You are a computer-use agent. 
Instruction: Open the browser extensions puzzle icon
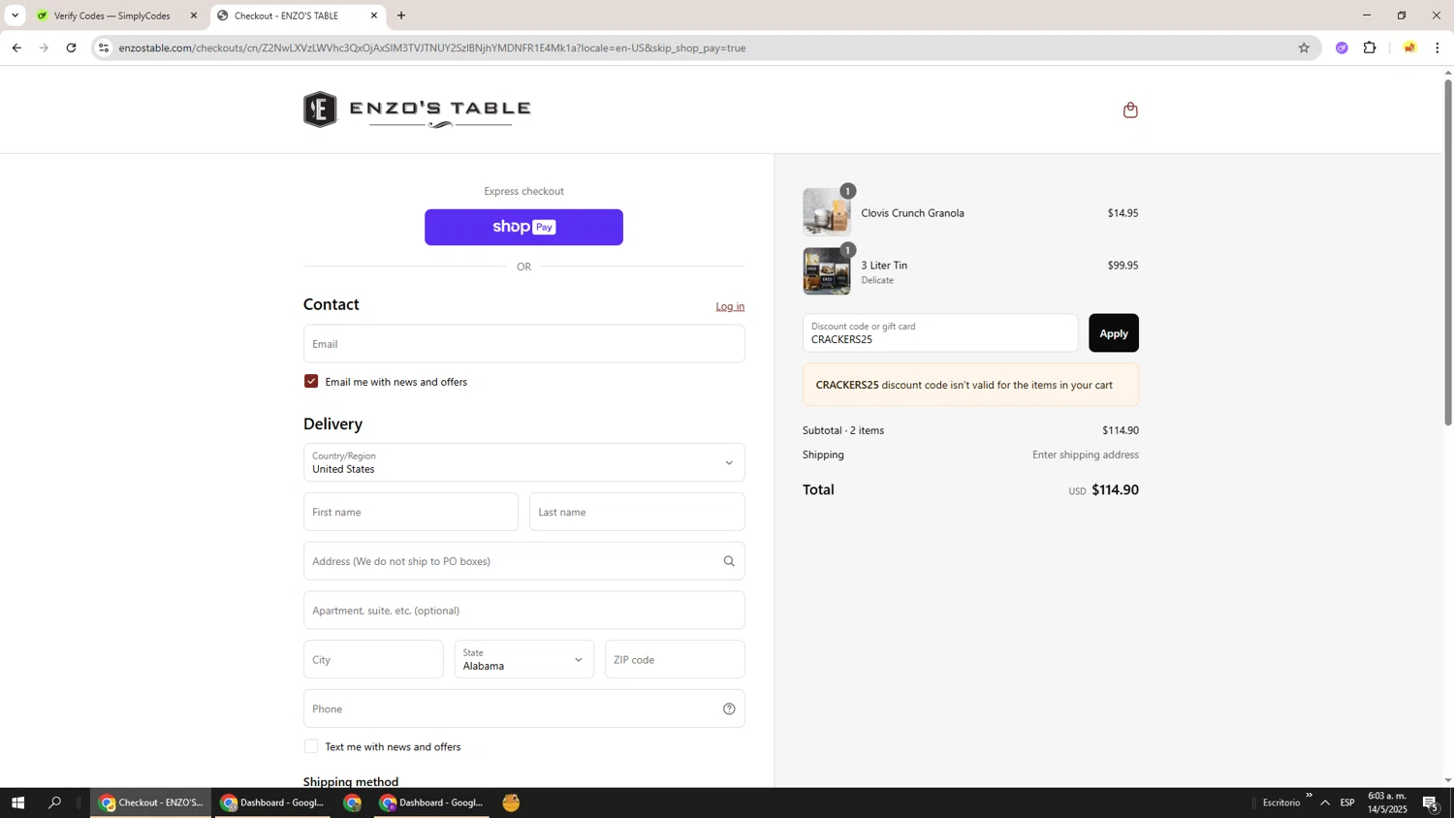pyautogui.click(x=1370, y=47)
